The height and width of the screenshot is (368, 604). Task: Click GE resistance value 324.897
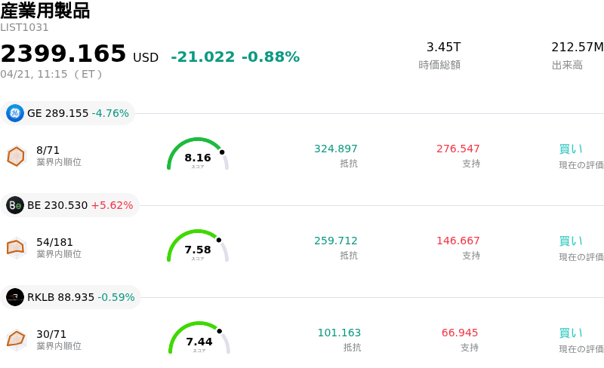coord(336,149)
